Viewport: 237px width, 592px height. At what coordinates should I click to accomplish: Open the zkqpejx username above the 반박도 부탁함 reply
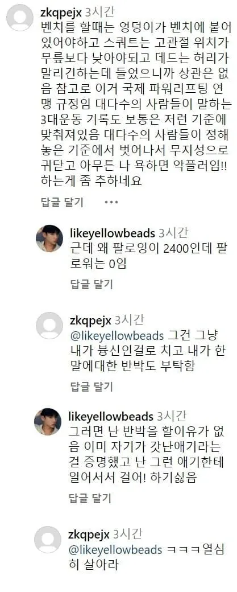point(91,320)
